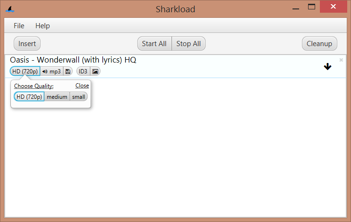Screen dimensions: 351x222
Task: Select HD (720p) in quality popup
Action: [29, 97]
